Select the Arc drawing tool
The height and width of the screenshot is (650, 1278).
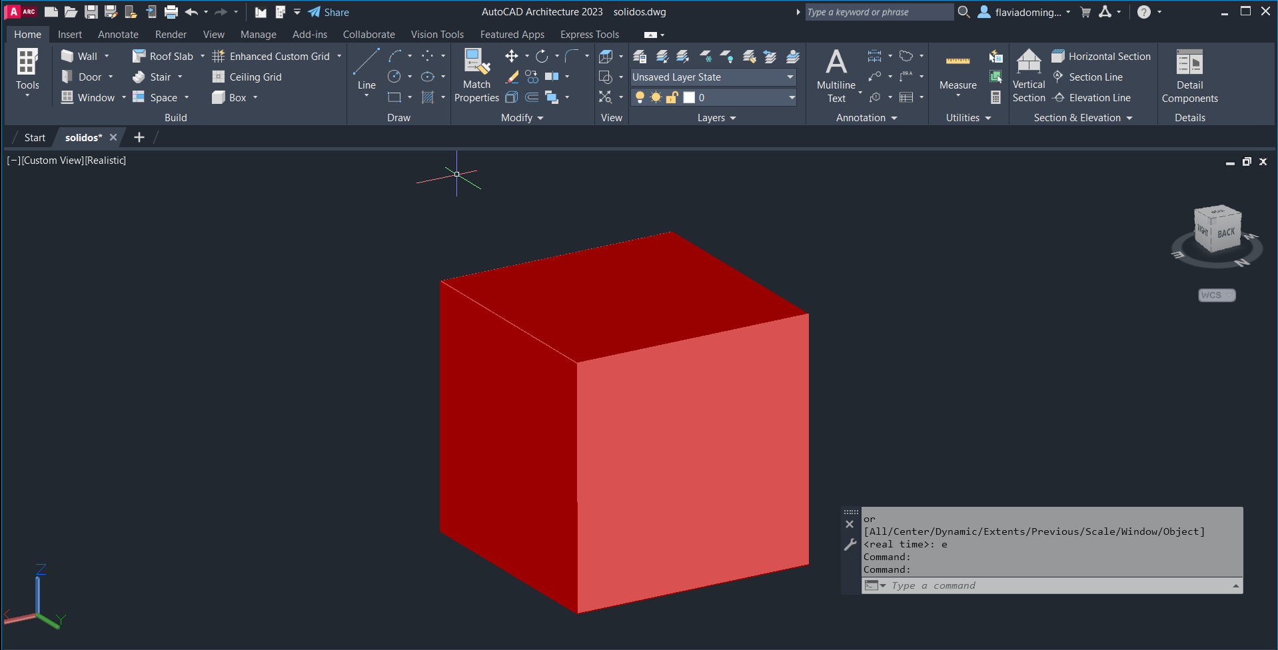tap(395, 56)
